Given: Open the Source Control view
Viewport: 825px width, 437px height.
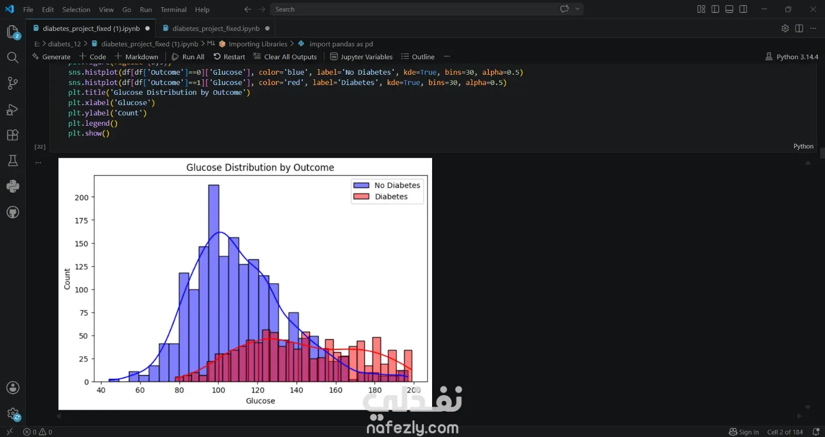Looking at the screenshot, I should [x=12, y=83].
